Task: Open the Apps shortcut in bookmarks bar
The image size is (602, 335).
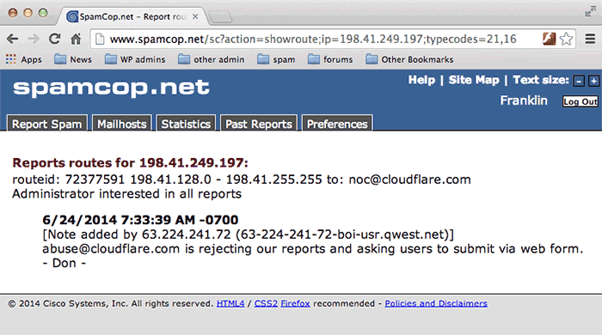Action: pos(24,59)
